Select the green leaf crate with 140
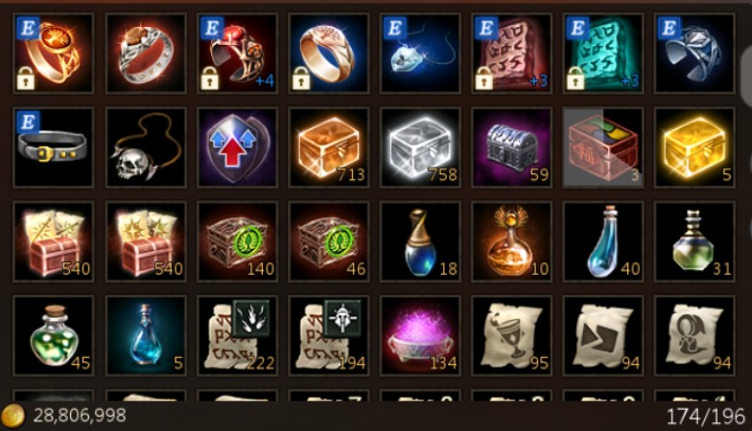 click(x=237, y=241)
